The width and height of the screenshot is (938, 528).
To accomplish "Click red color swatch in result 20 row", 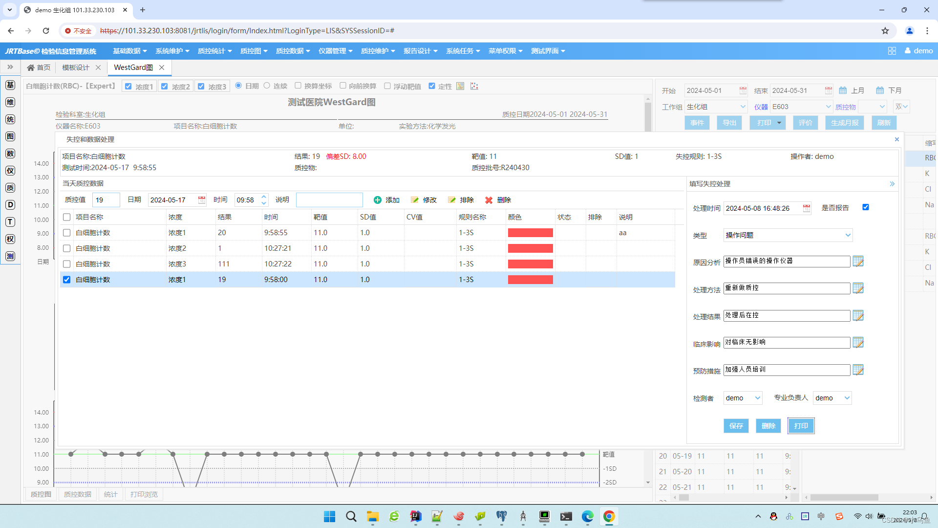I will (531, 233).
